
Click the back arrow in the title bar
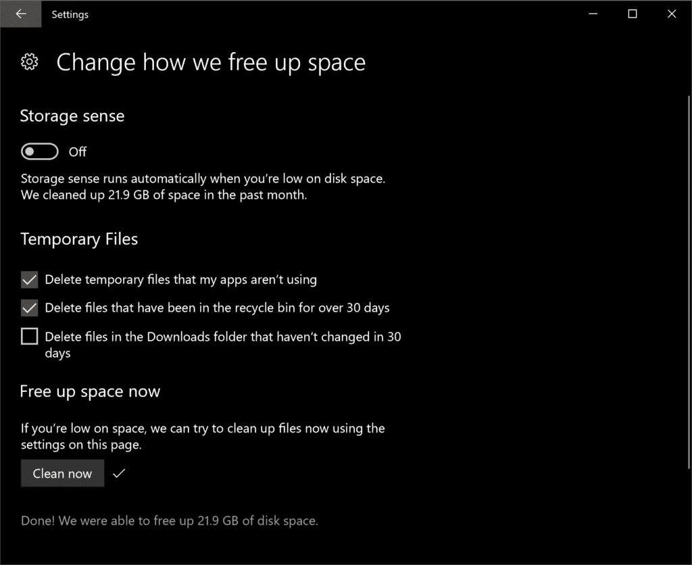click(x=20, y=14)
